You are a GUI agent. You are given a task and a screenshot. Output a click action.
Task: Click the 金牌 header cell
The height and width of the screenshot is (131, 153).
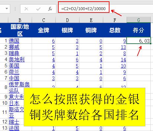(44, 30)
